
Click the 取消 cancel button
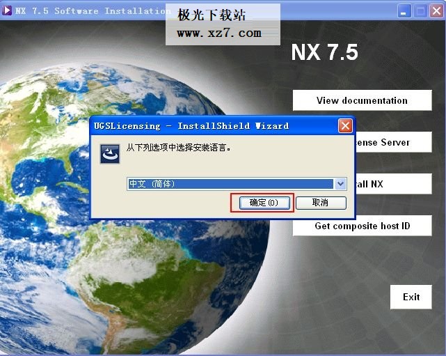321,203
